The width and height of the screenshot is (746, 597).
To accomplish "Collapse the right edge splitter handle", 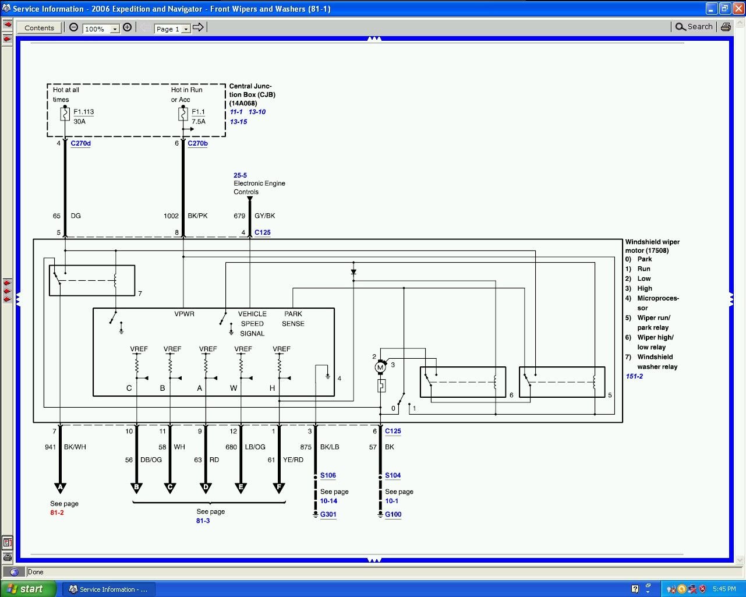I will point(731,299).
